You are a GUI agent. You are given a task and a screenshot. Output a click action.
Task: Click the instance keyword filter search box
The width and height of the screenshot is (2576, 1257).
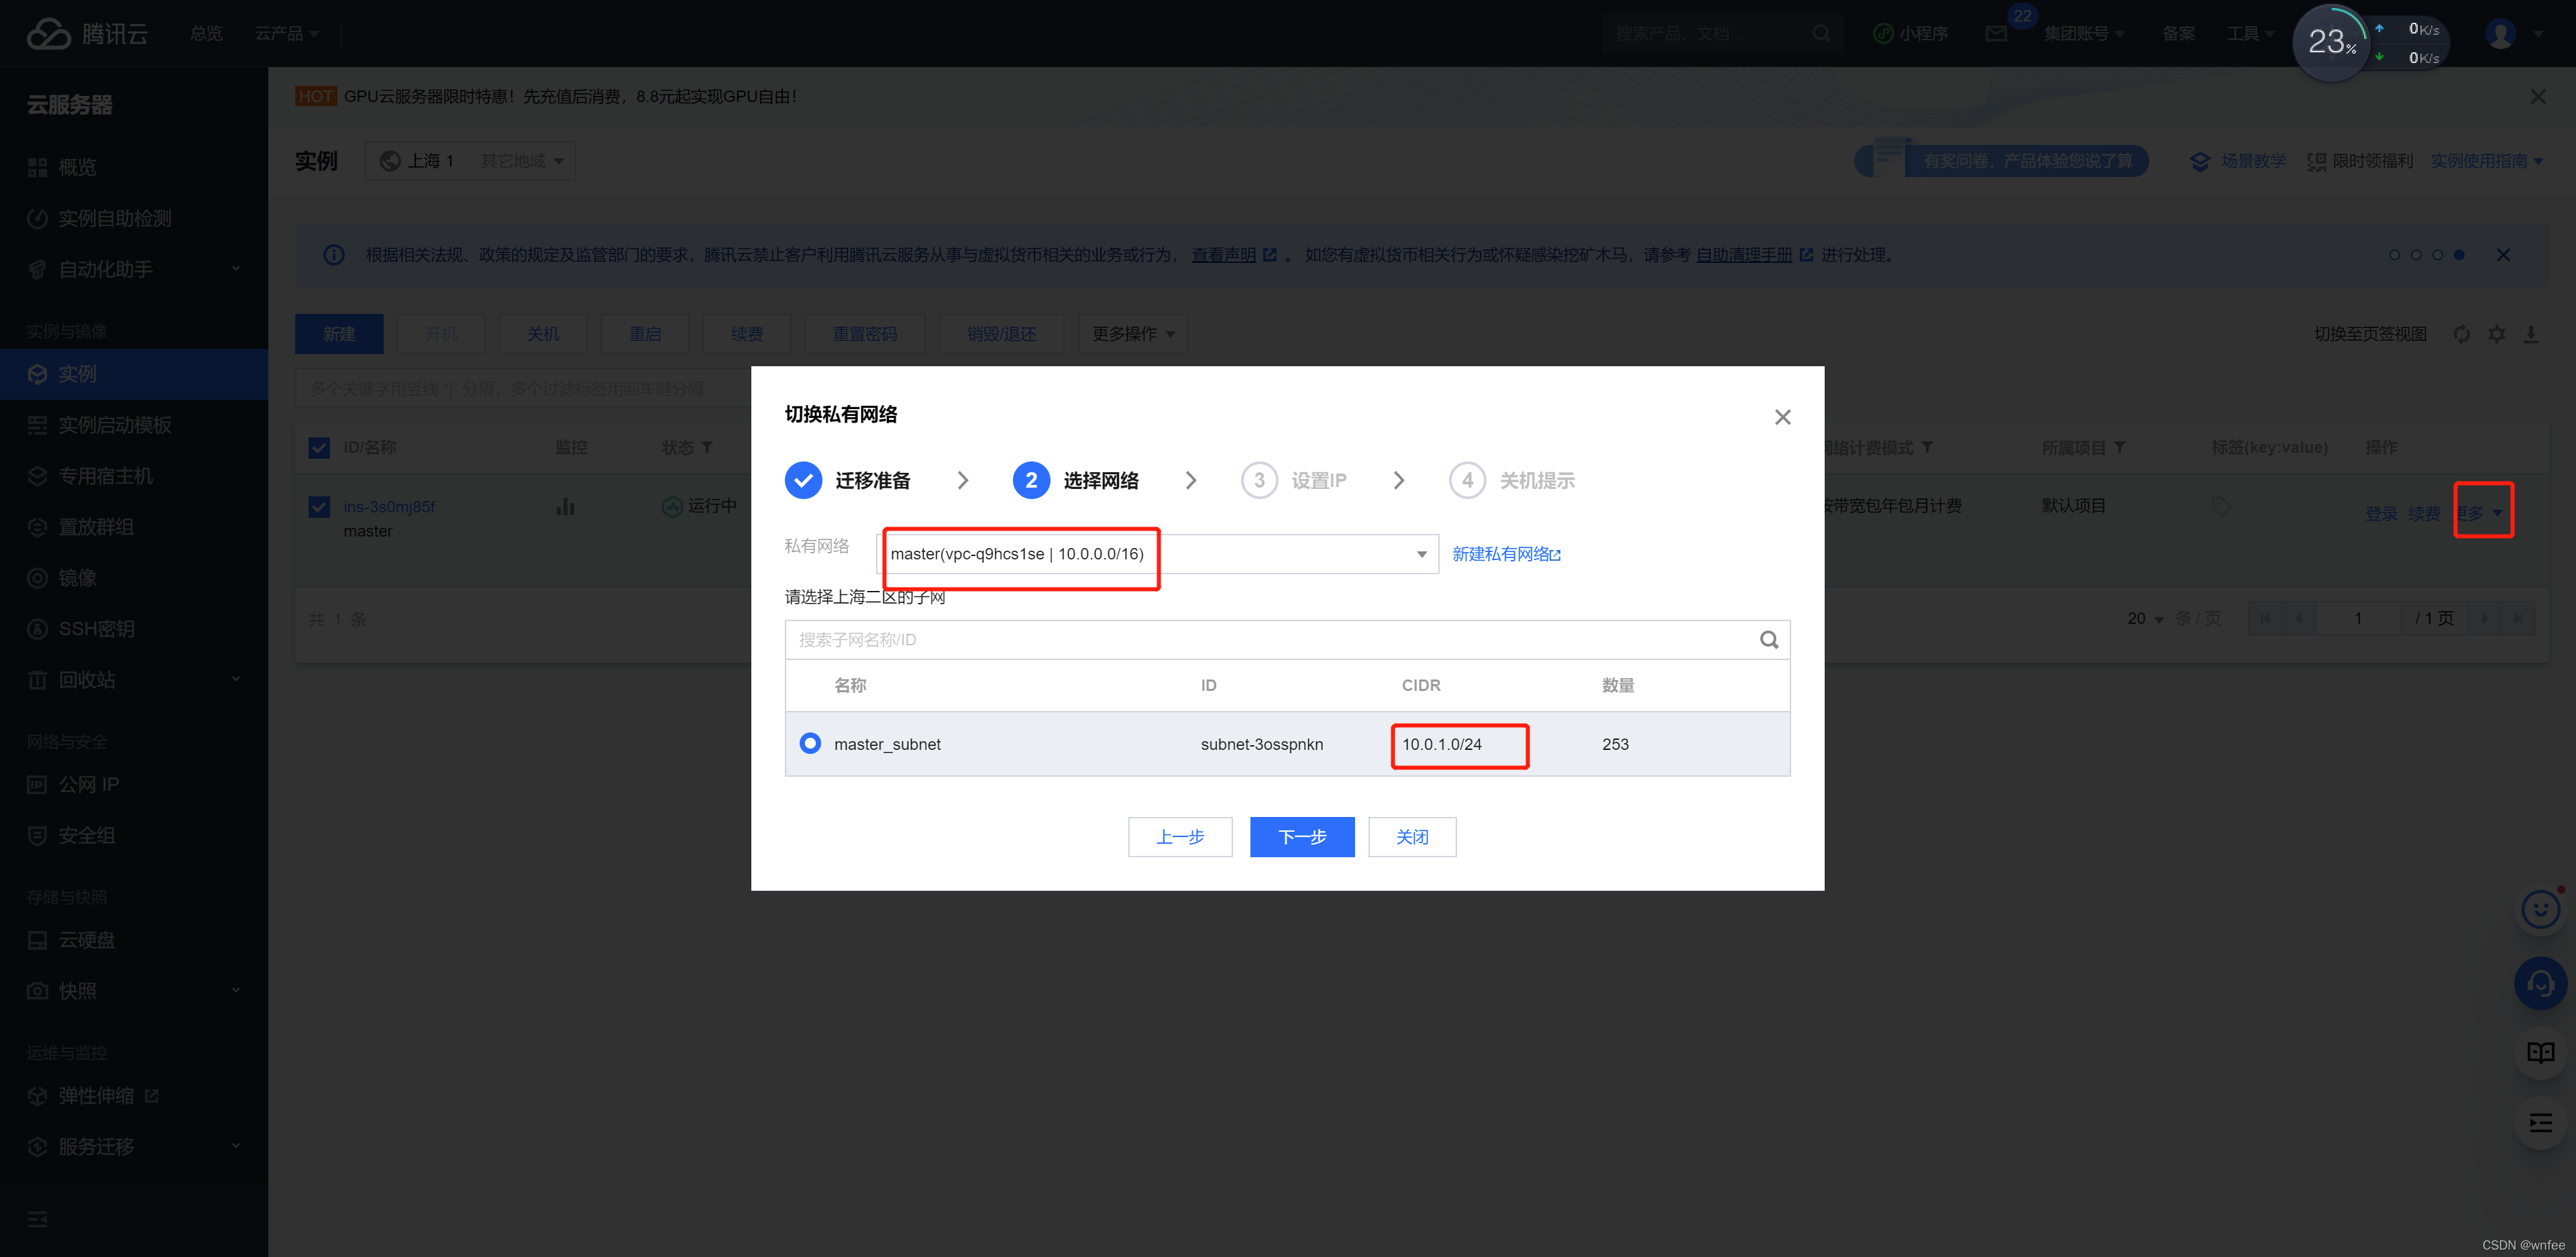(x=523, y=389)
